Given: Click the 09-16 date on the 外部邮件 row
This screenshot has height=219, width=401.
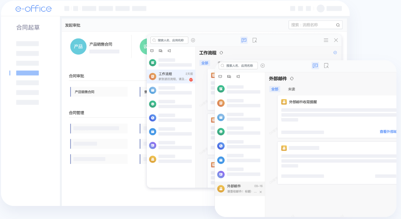Looking at the screenshot, I should [x=258, y=186].
